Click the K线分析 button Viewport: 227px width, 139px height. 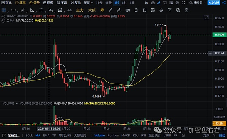pos(214,3)
